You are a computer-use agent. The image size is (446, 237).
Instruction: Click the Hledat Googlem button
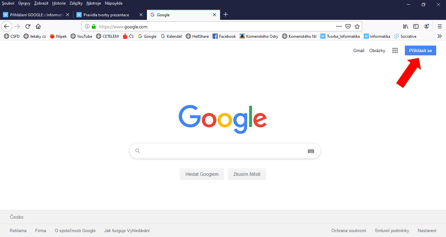(x=202, y=174)
